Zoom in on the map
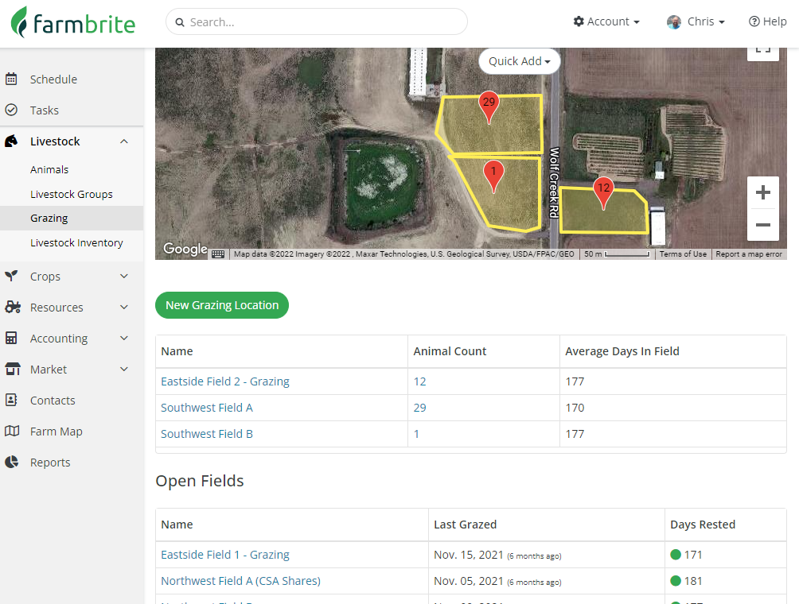This screenshot has height=604, width=799. (x=763, y=192)
